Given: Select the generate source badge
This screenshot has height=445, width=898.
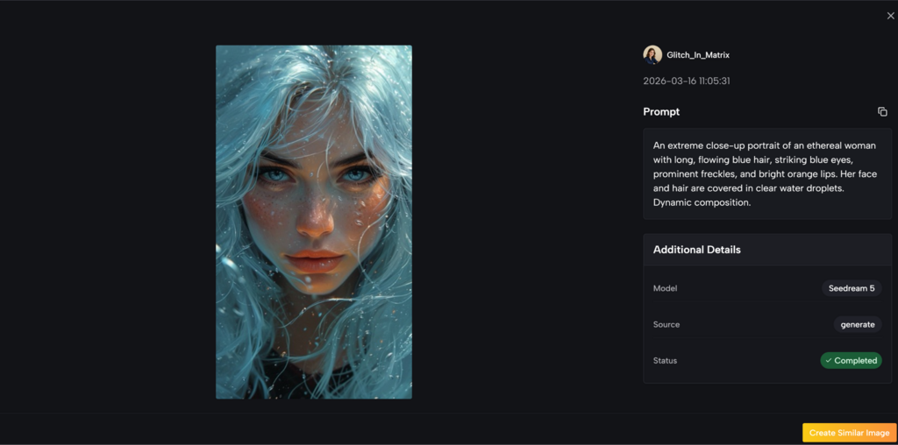Looking at the screenshot, I should coord(857,324).
